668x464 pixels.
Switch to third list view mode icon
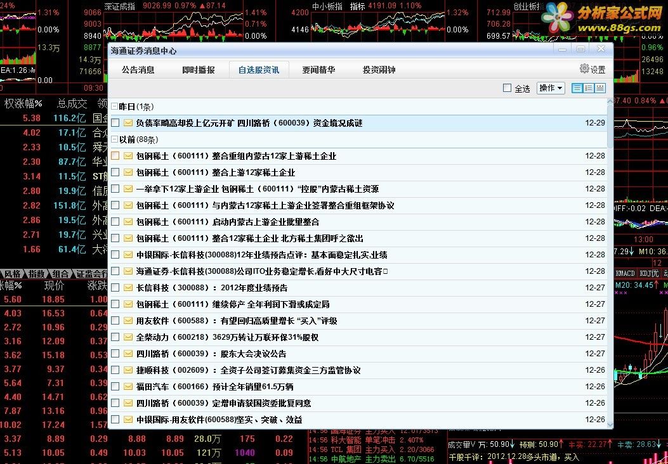click(x=600, y=88)
